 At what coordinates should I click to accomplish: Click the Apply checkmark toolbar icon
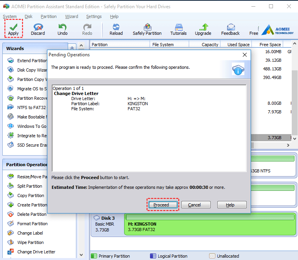coord(13,29)
